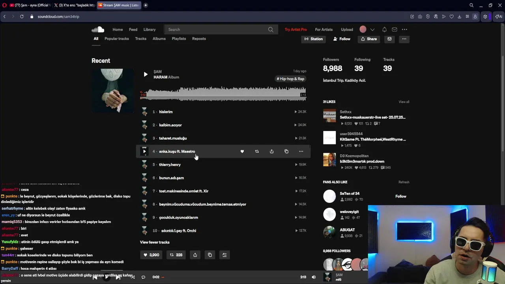
Task: Like the anka.kuşu ft. Maestro track
Action: [x=242, y=151]
